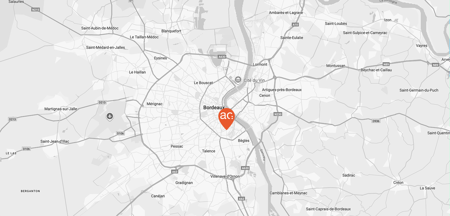Click the N215 road shield
Screen dimensions: 450x216
coord(36,10)
